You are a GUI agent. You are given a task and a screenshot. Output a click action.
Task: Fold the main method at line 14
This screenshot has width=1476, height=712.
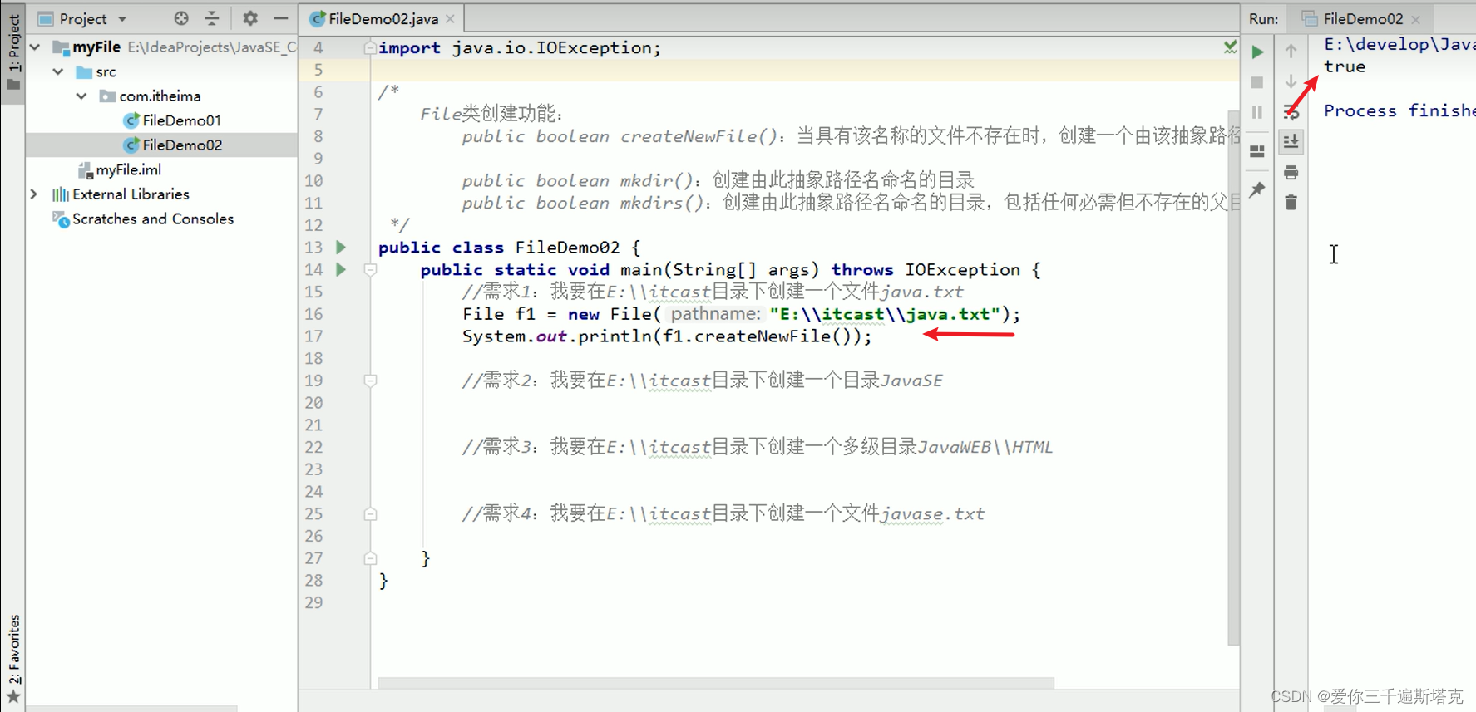(x=371, y=270)
